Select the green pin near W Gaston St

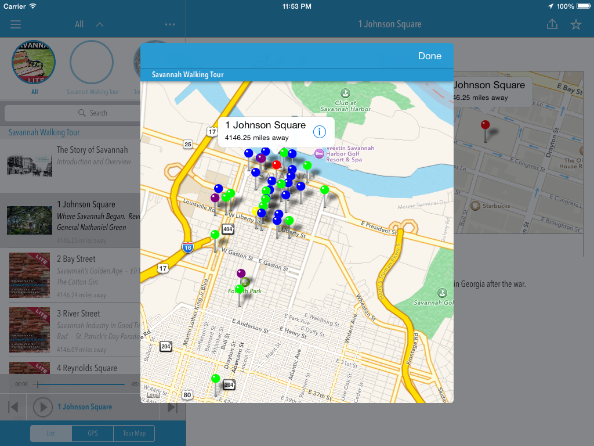coord(215,235)
